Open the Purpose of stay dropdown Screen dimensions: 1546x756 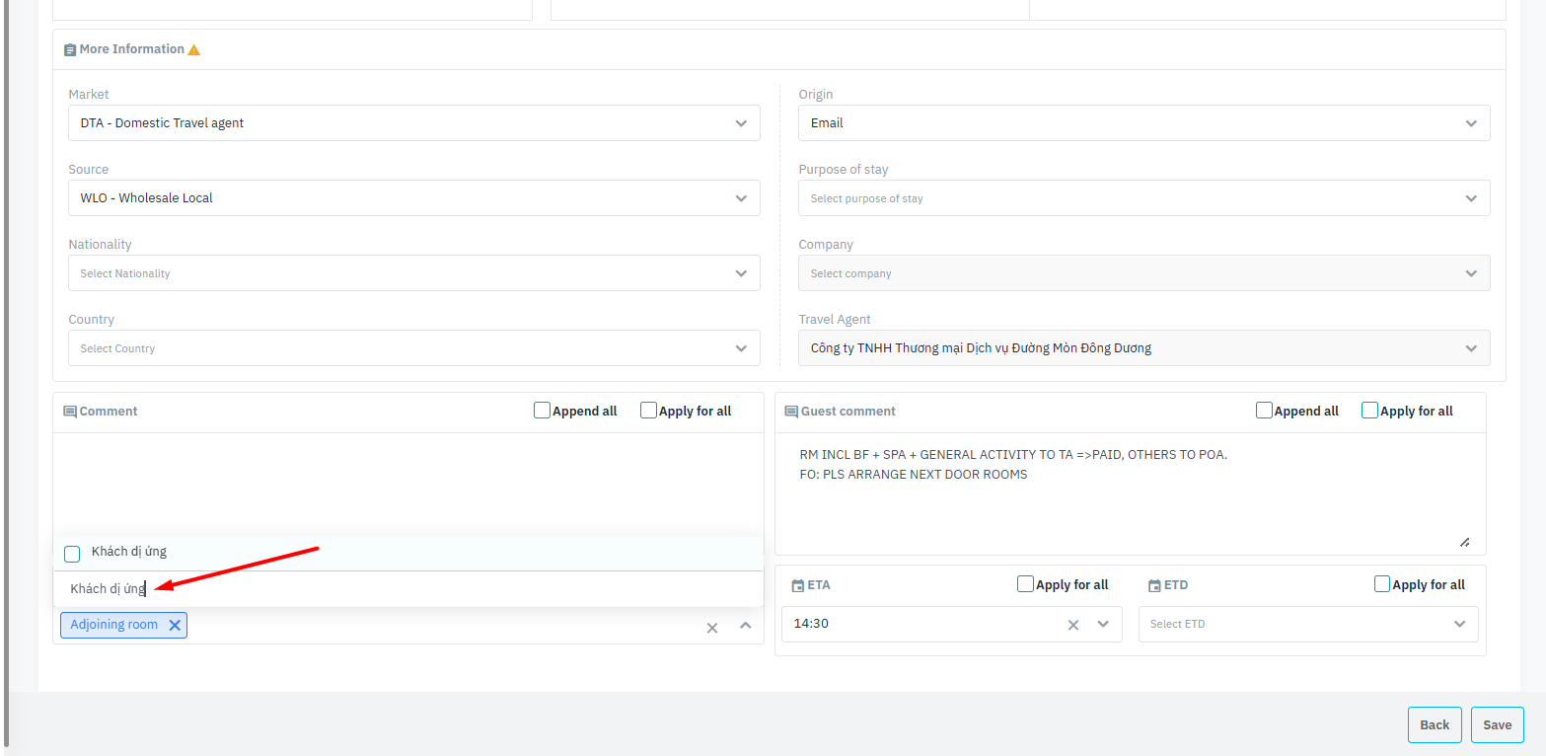point(1143,198)
